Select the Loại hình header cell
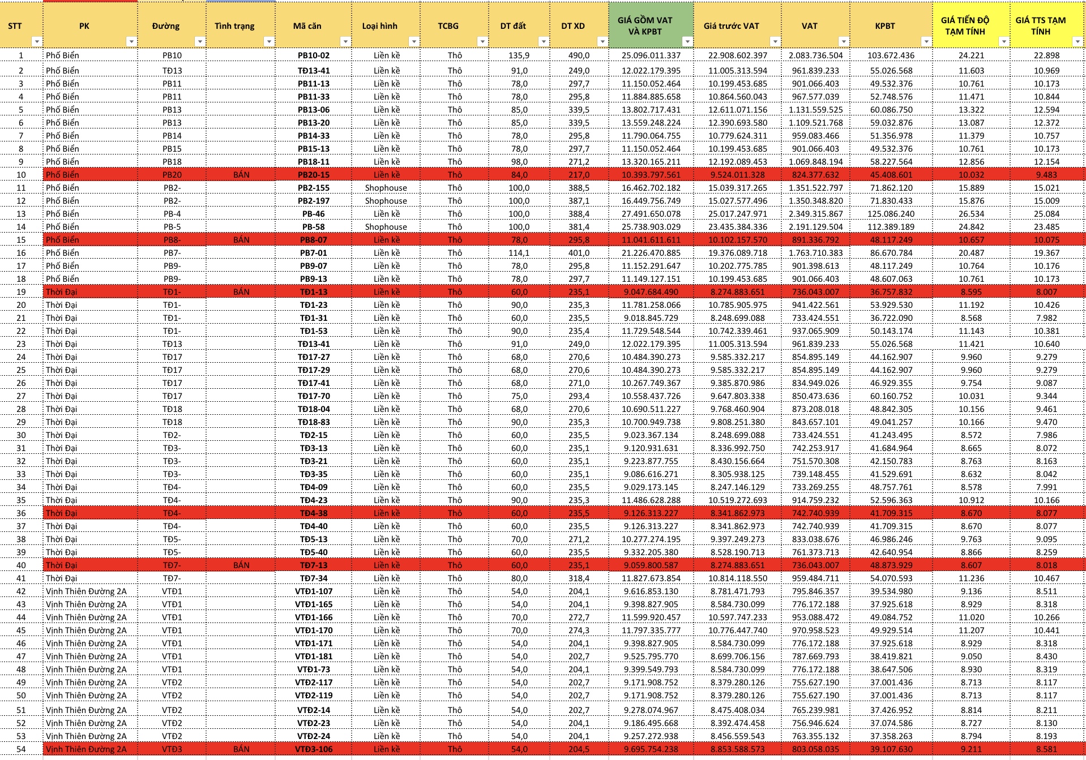The width and height of the screenshot is (1086, 760). tap(386, 25)
